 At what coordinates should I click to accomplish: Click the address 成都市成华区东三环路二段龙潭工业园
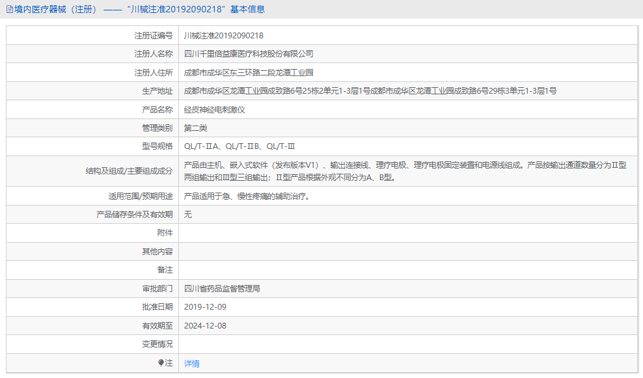coord(249,73)
